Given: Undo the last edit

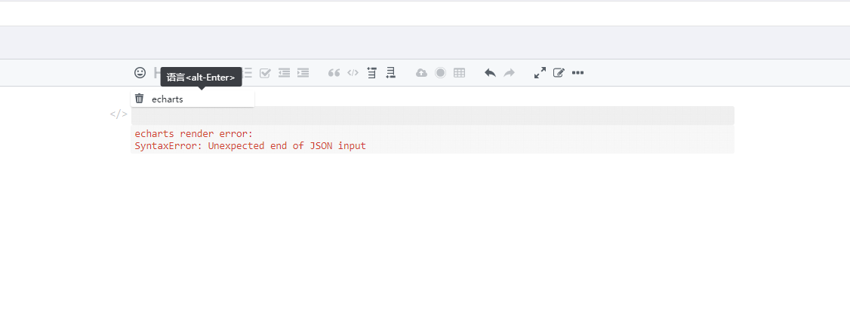Looking at the screenshot, I should click(490, 72).
